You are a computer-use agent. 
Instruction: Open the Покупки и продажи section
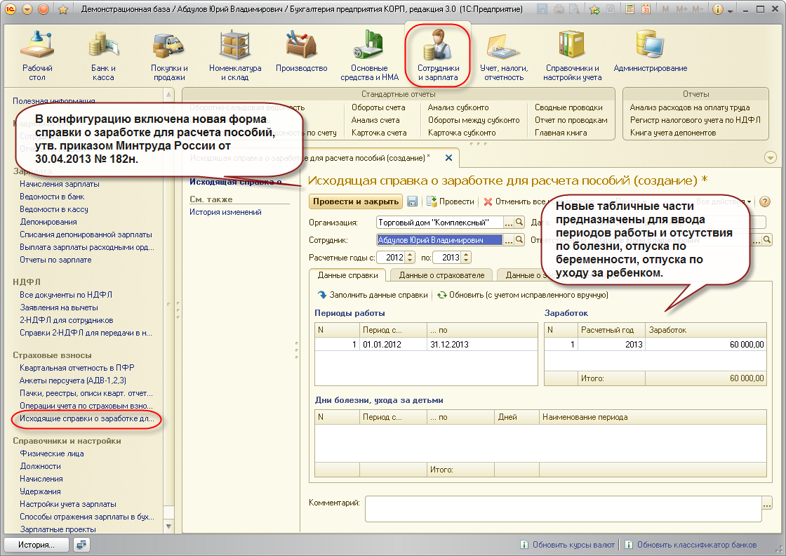click(x=169, y=55)
